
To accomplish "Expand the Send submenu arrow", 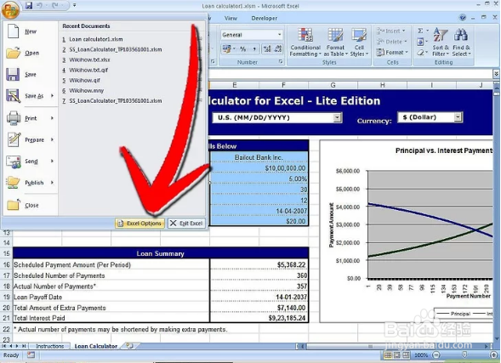I will click(52, 162).
